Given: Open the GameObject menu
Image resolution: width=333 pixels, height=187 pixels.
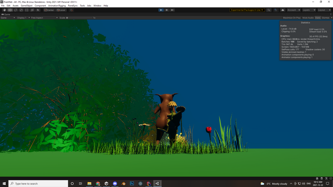Looking at the screenshot, I should pyautogui.click(x=27, y=6).
